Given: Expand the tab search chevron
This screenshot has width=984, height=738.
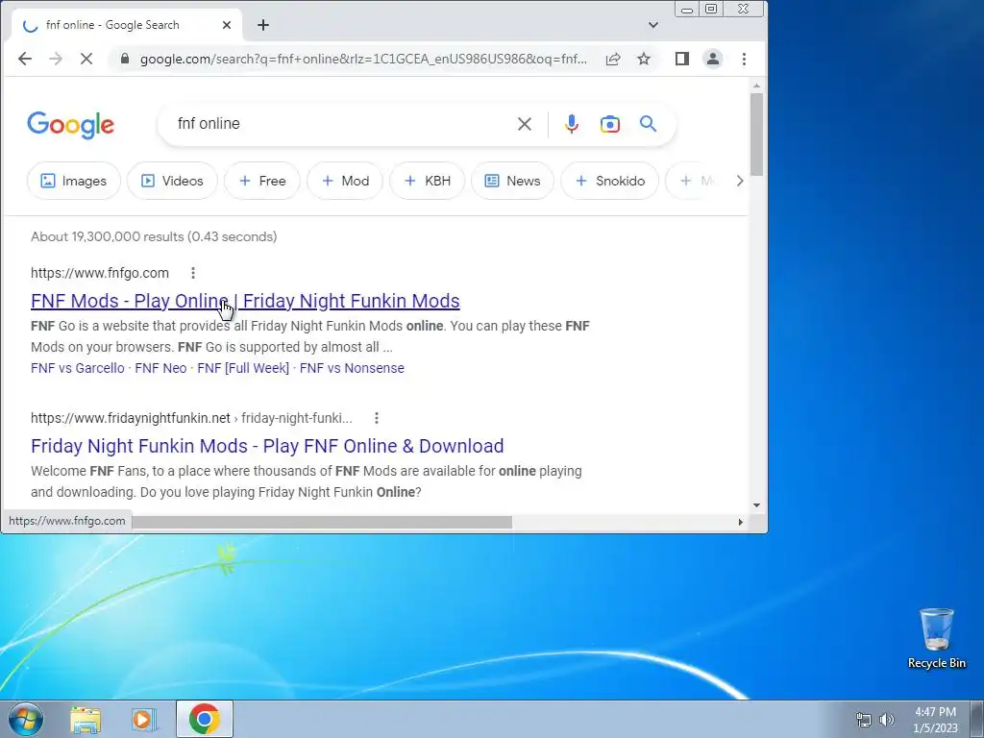Looking at the screenshot, I should [x=653, y=25].
